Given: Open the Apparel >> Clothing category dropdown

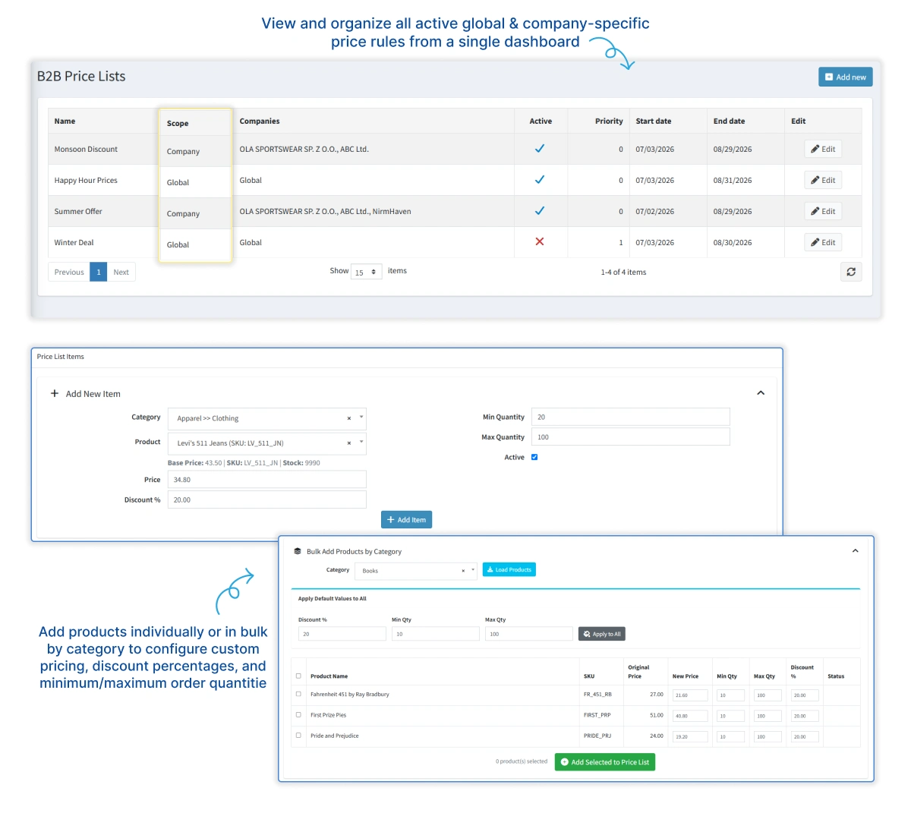Looking at the screenshot, I should (361, 418).
